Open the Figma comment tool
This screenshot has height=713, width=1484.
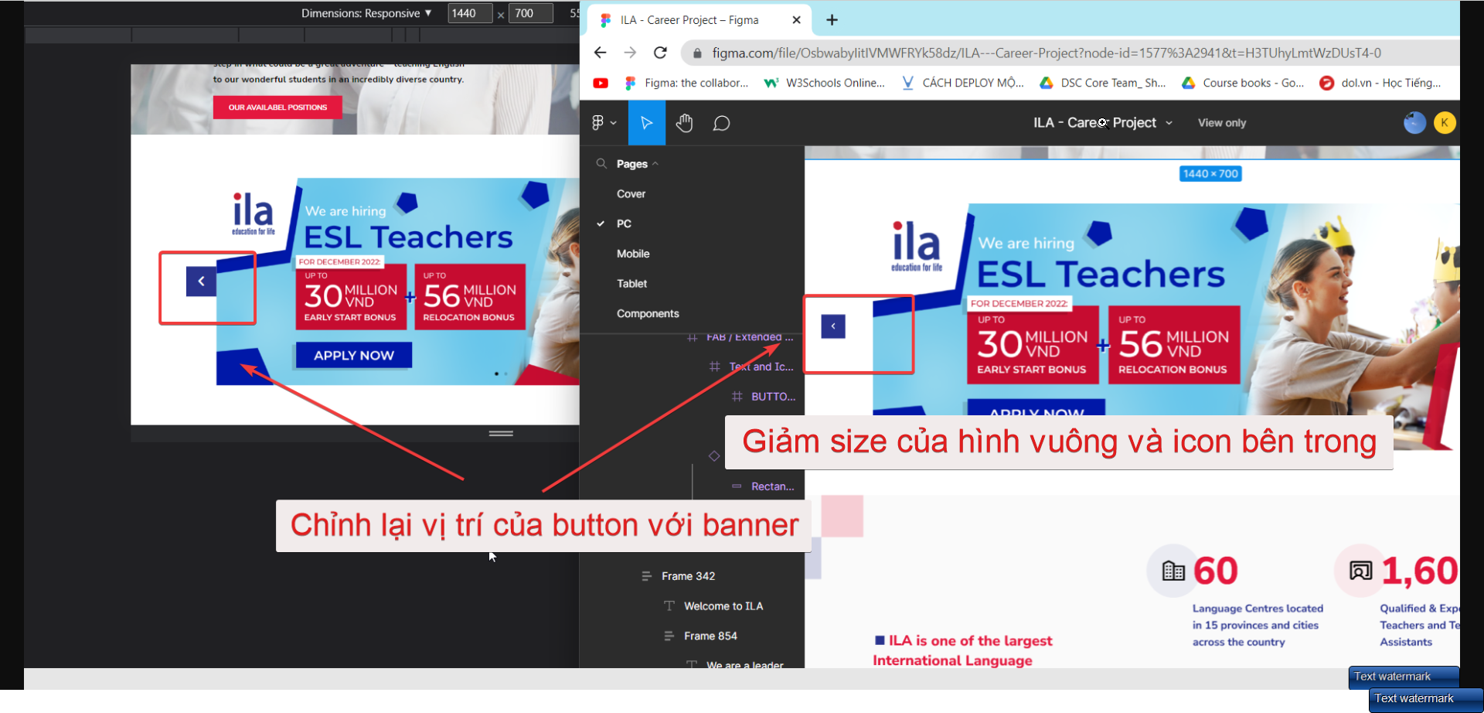[x=721, y=123]
